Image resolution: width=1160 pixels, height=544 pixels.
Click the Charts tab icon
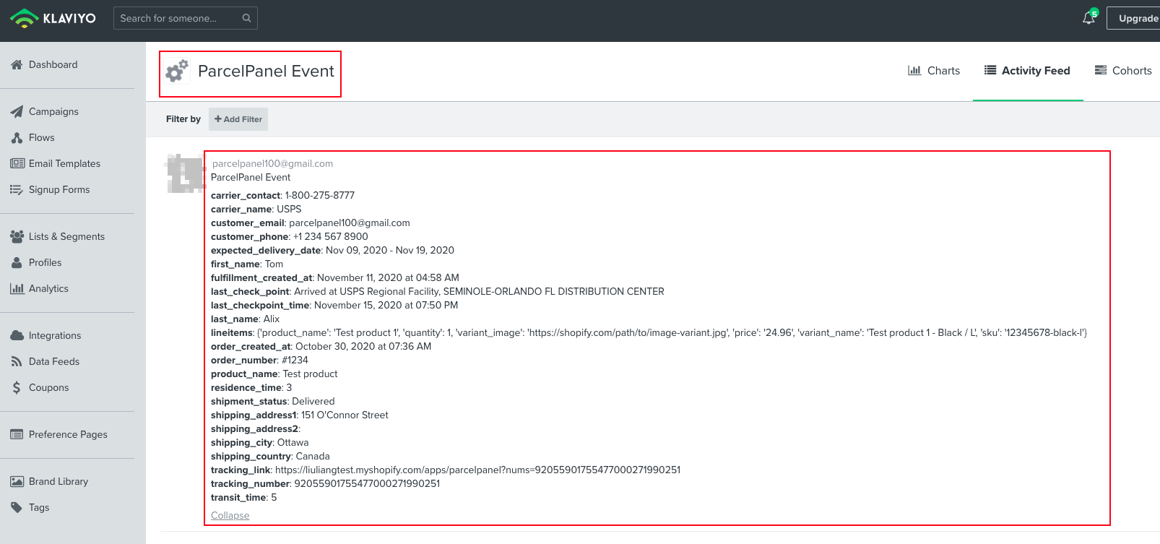click(x=914, y=70)
